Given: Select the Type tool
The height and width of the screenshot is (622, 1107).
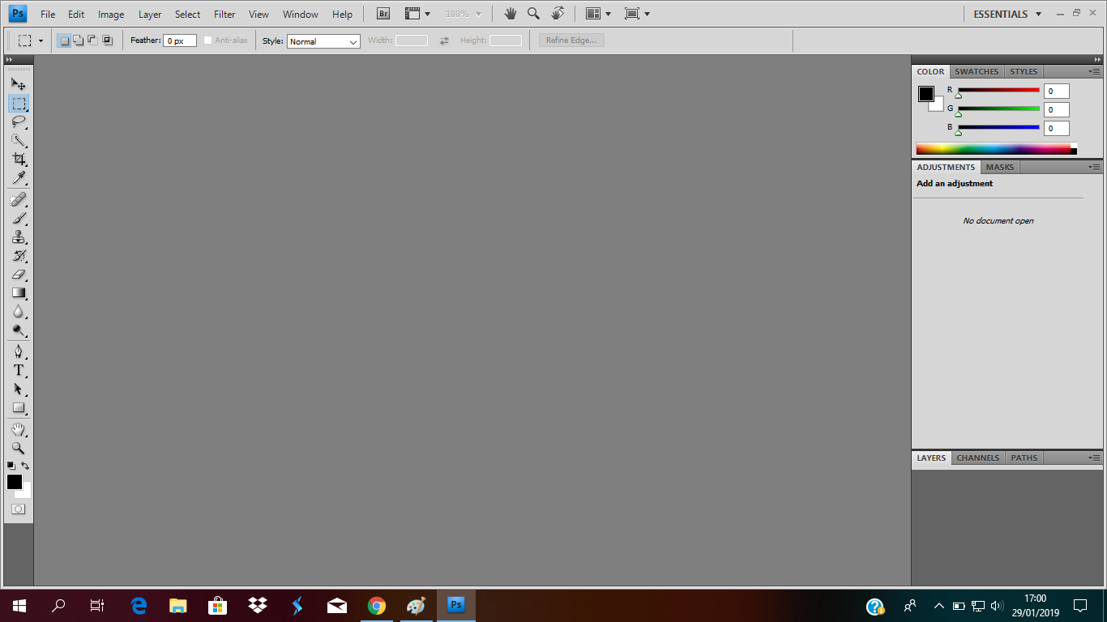Looking at the screenshot, I should click(x=19, y=370).
